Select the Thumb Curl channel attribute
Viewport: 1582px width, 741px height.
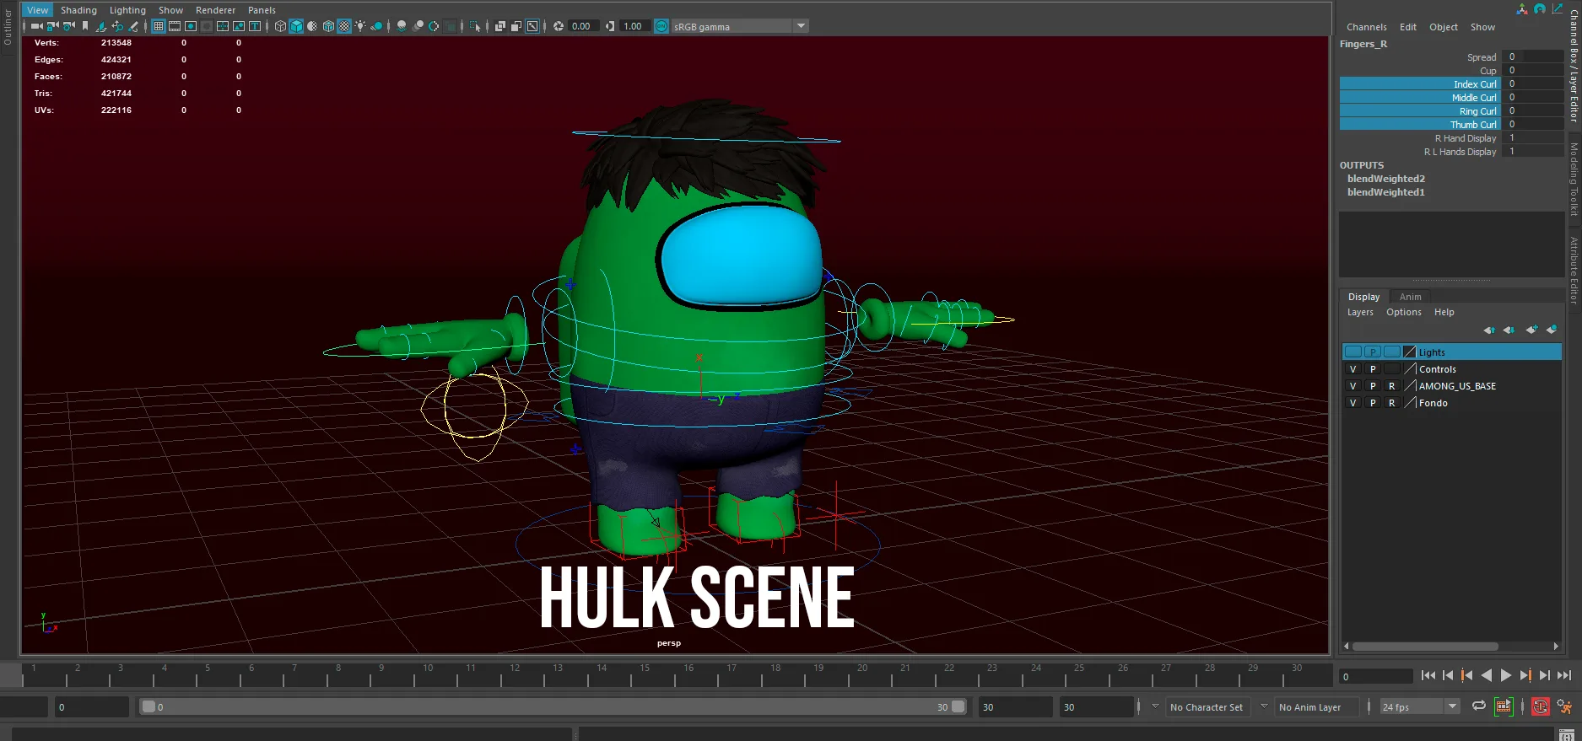1420,125
